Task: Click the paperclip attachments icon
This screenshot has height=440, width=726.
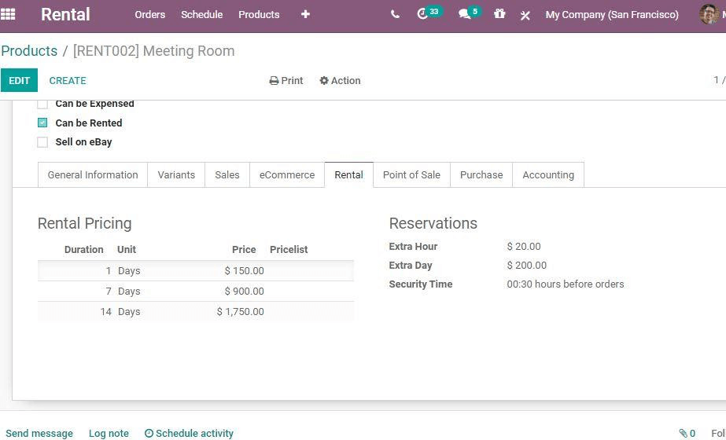Action: click(x=683, y=433)
